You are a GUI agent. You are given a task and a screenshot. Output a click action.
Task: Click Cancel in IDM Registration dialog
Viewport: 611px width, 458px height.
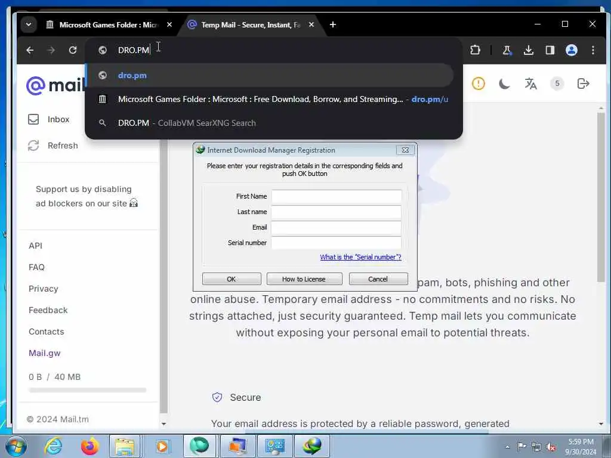pyautogui.click(x=378, y=279)
